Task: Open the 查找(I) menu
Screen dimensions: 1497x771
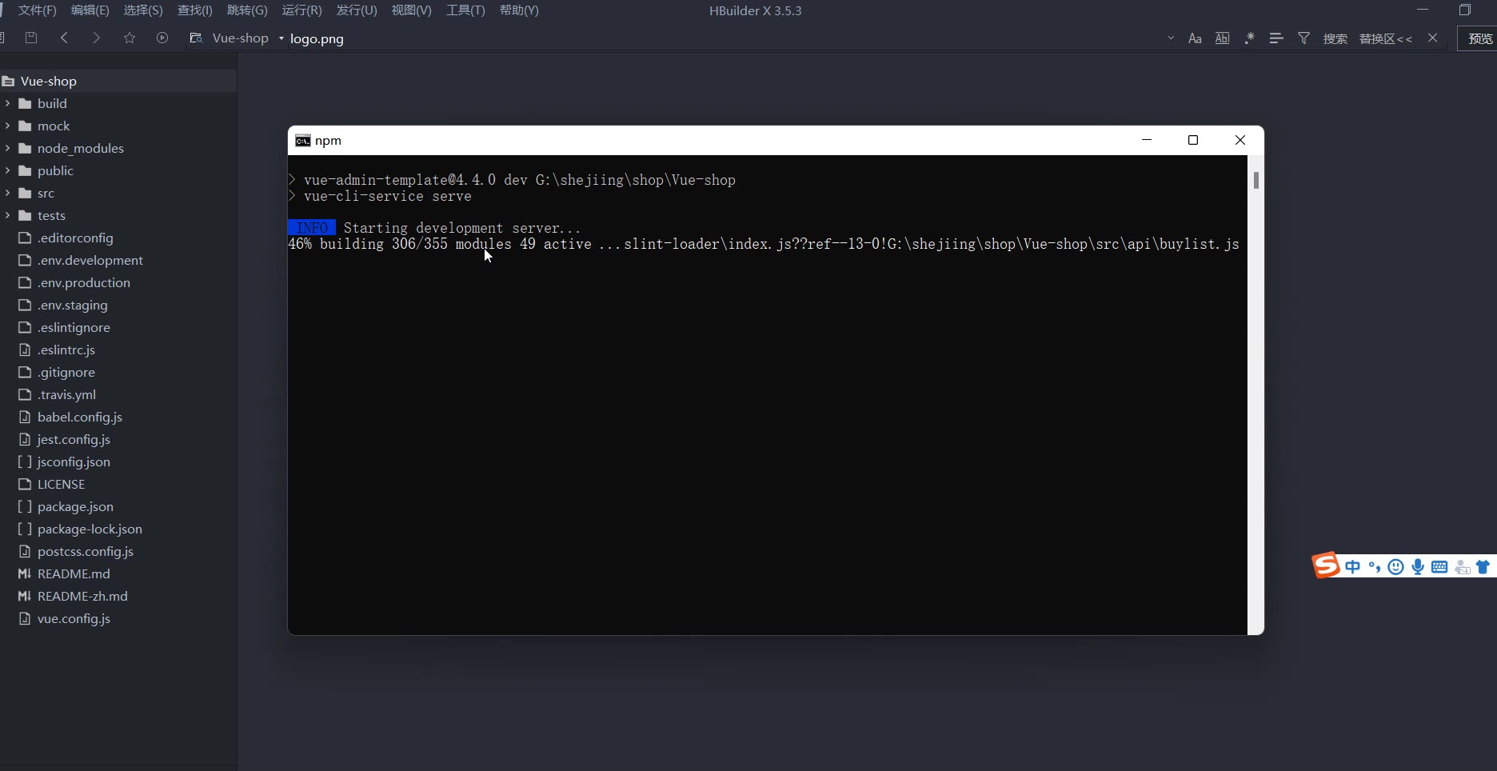Action: point(195,10)
